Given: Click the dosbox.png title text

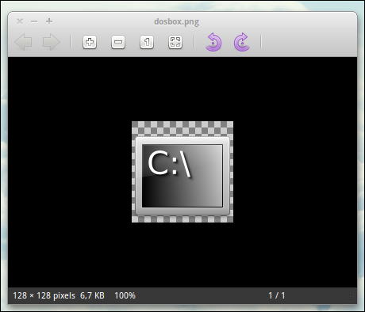Looking at the screenshot, I should [176, 21].
